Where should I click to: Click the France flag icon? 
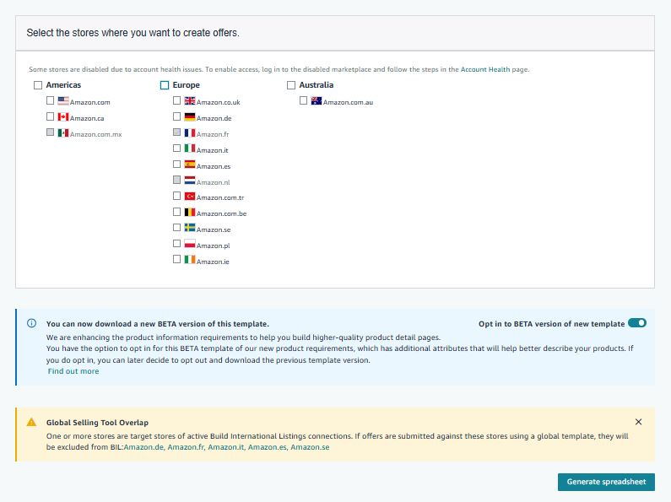click(x=190, y=133)
